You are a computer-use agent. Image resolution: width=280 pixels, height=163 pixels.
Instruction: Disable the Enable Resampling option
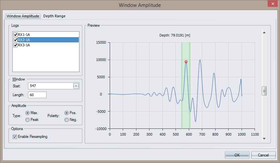coord(15,137)
